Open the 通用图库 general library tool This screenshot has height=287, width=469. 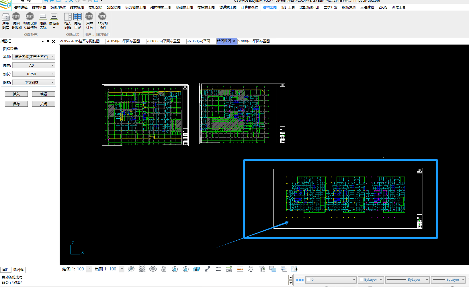pos(6,21)
